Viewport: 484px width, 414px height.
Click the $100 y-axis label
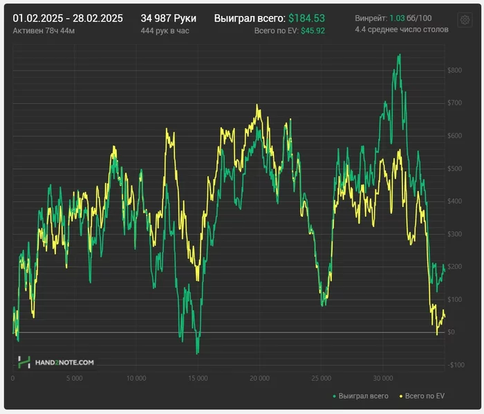click(455, 299)
